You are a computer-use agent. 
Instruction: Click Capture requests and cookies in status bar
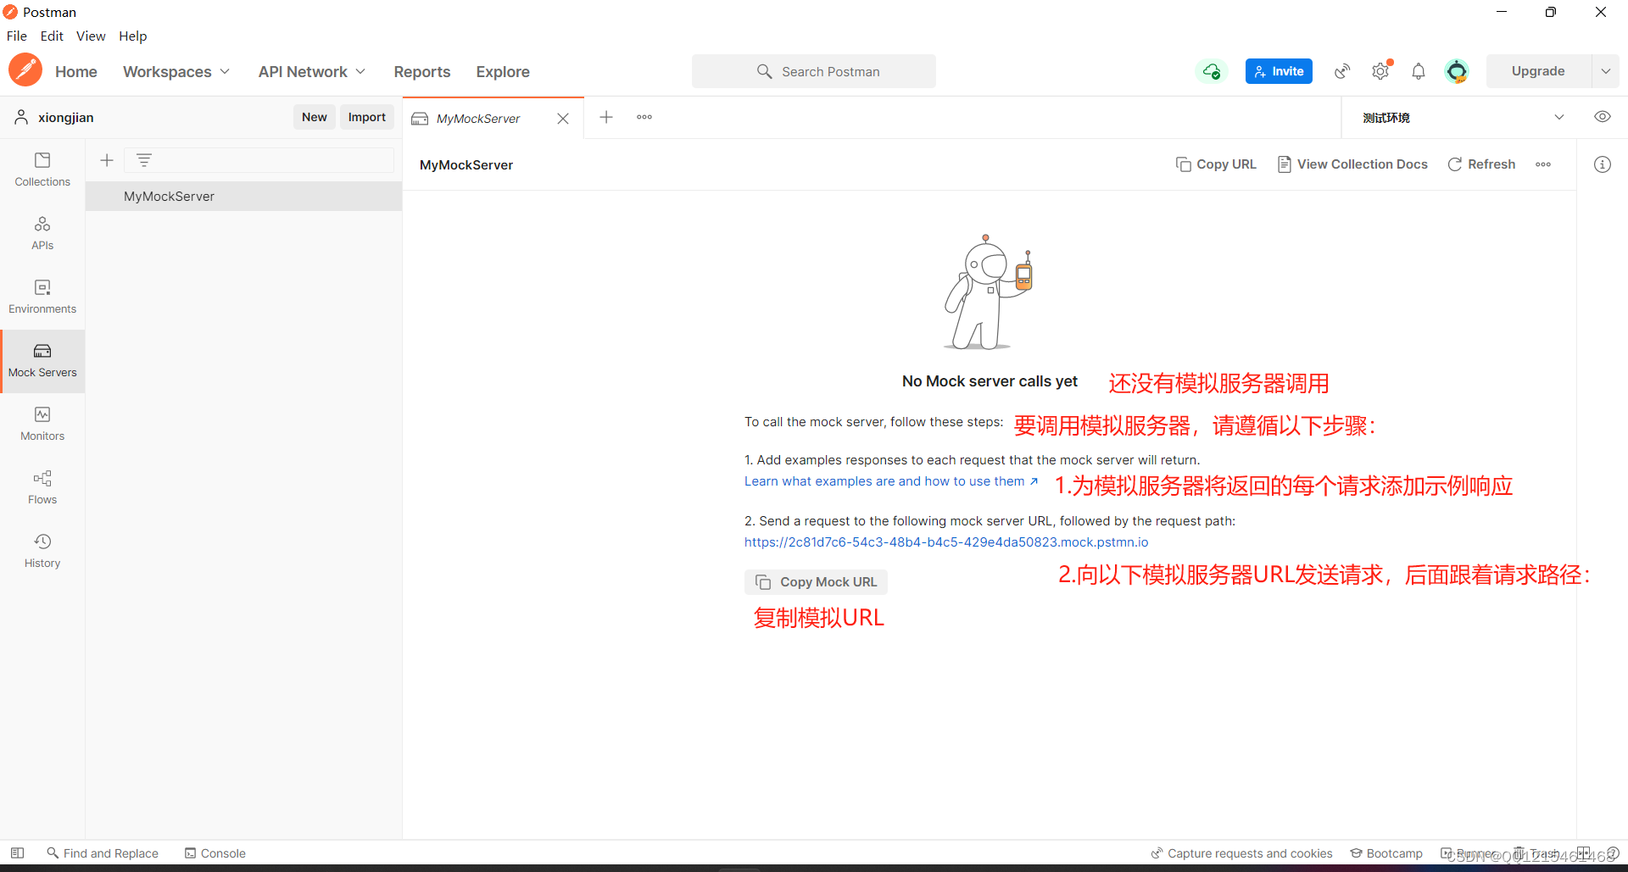click(1241, 853)
